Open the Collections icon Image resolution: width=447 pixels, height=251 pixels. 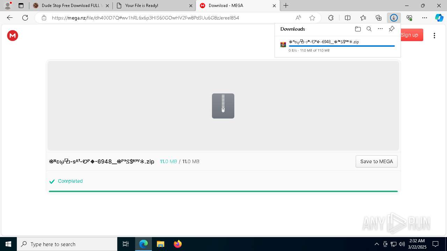tap(379, 18)
